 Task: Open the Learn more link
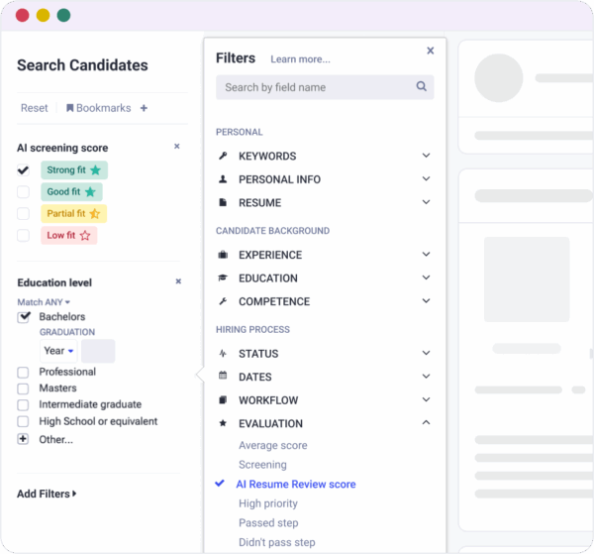point(300,59)
